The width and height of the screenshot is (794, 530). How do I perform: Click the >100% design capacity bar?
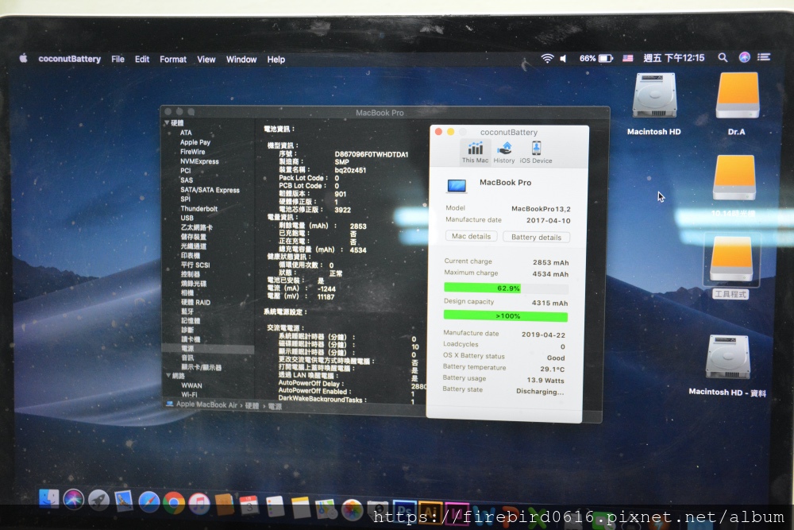505,316
